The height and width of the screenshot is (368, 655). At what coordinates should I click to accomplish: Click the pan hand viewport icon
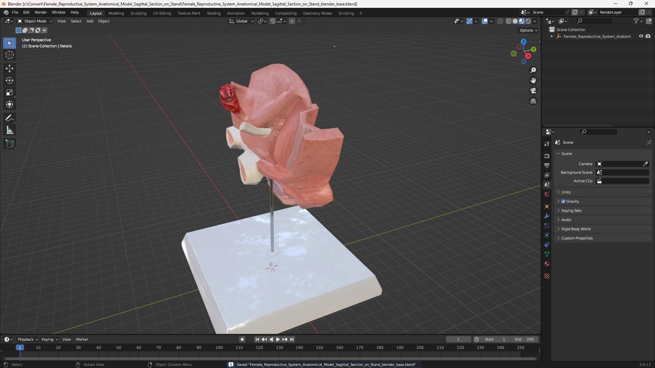tap(533, 80)
